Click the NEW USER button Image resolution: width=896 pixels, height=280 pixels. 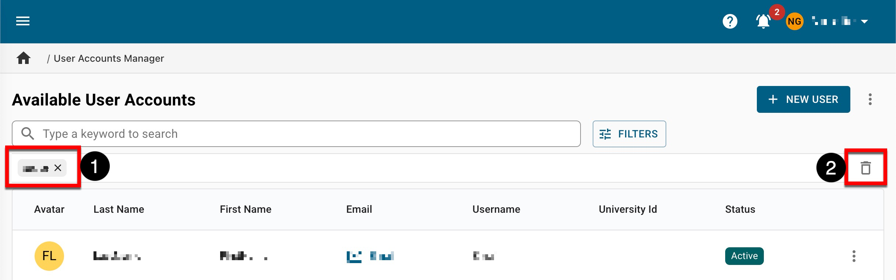[x=803, y=99]
